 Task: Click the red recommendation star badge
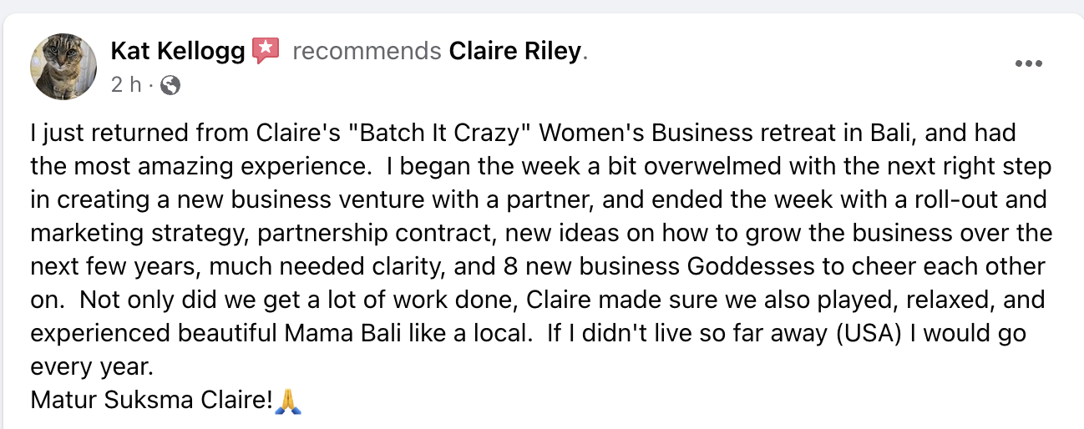point(266,51)
